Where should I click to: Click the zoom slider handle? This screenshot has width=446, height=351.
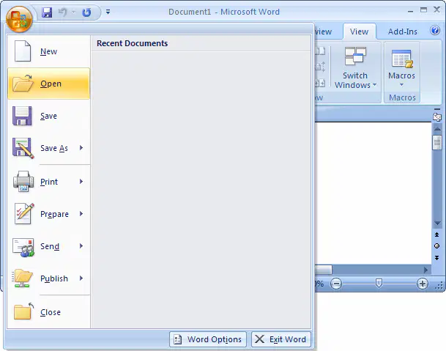tap(379, 284)
